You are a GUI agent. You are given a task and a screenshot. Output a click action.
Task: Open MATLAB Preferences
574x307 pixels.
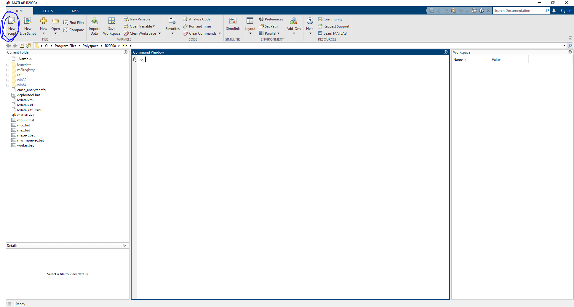(x=271, y=19)
